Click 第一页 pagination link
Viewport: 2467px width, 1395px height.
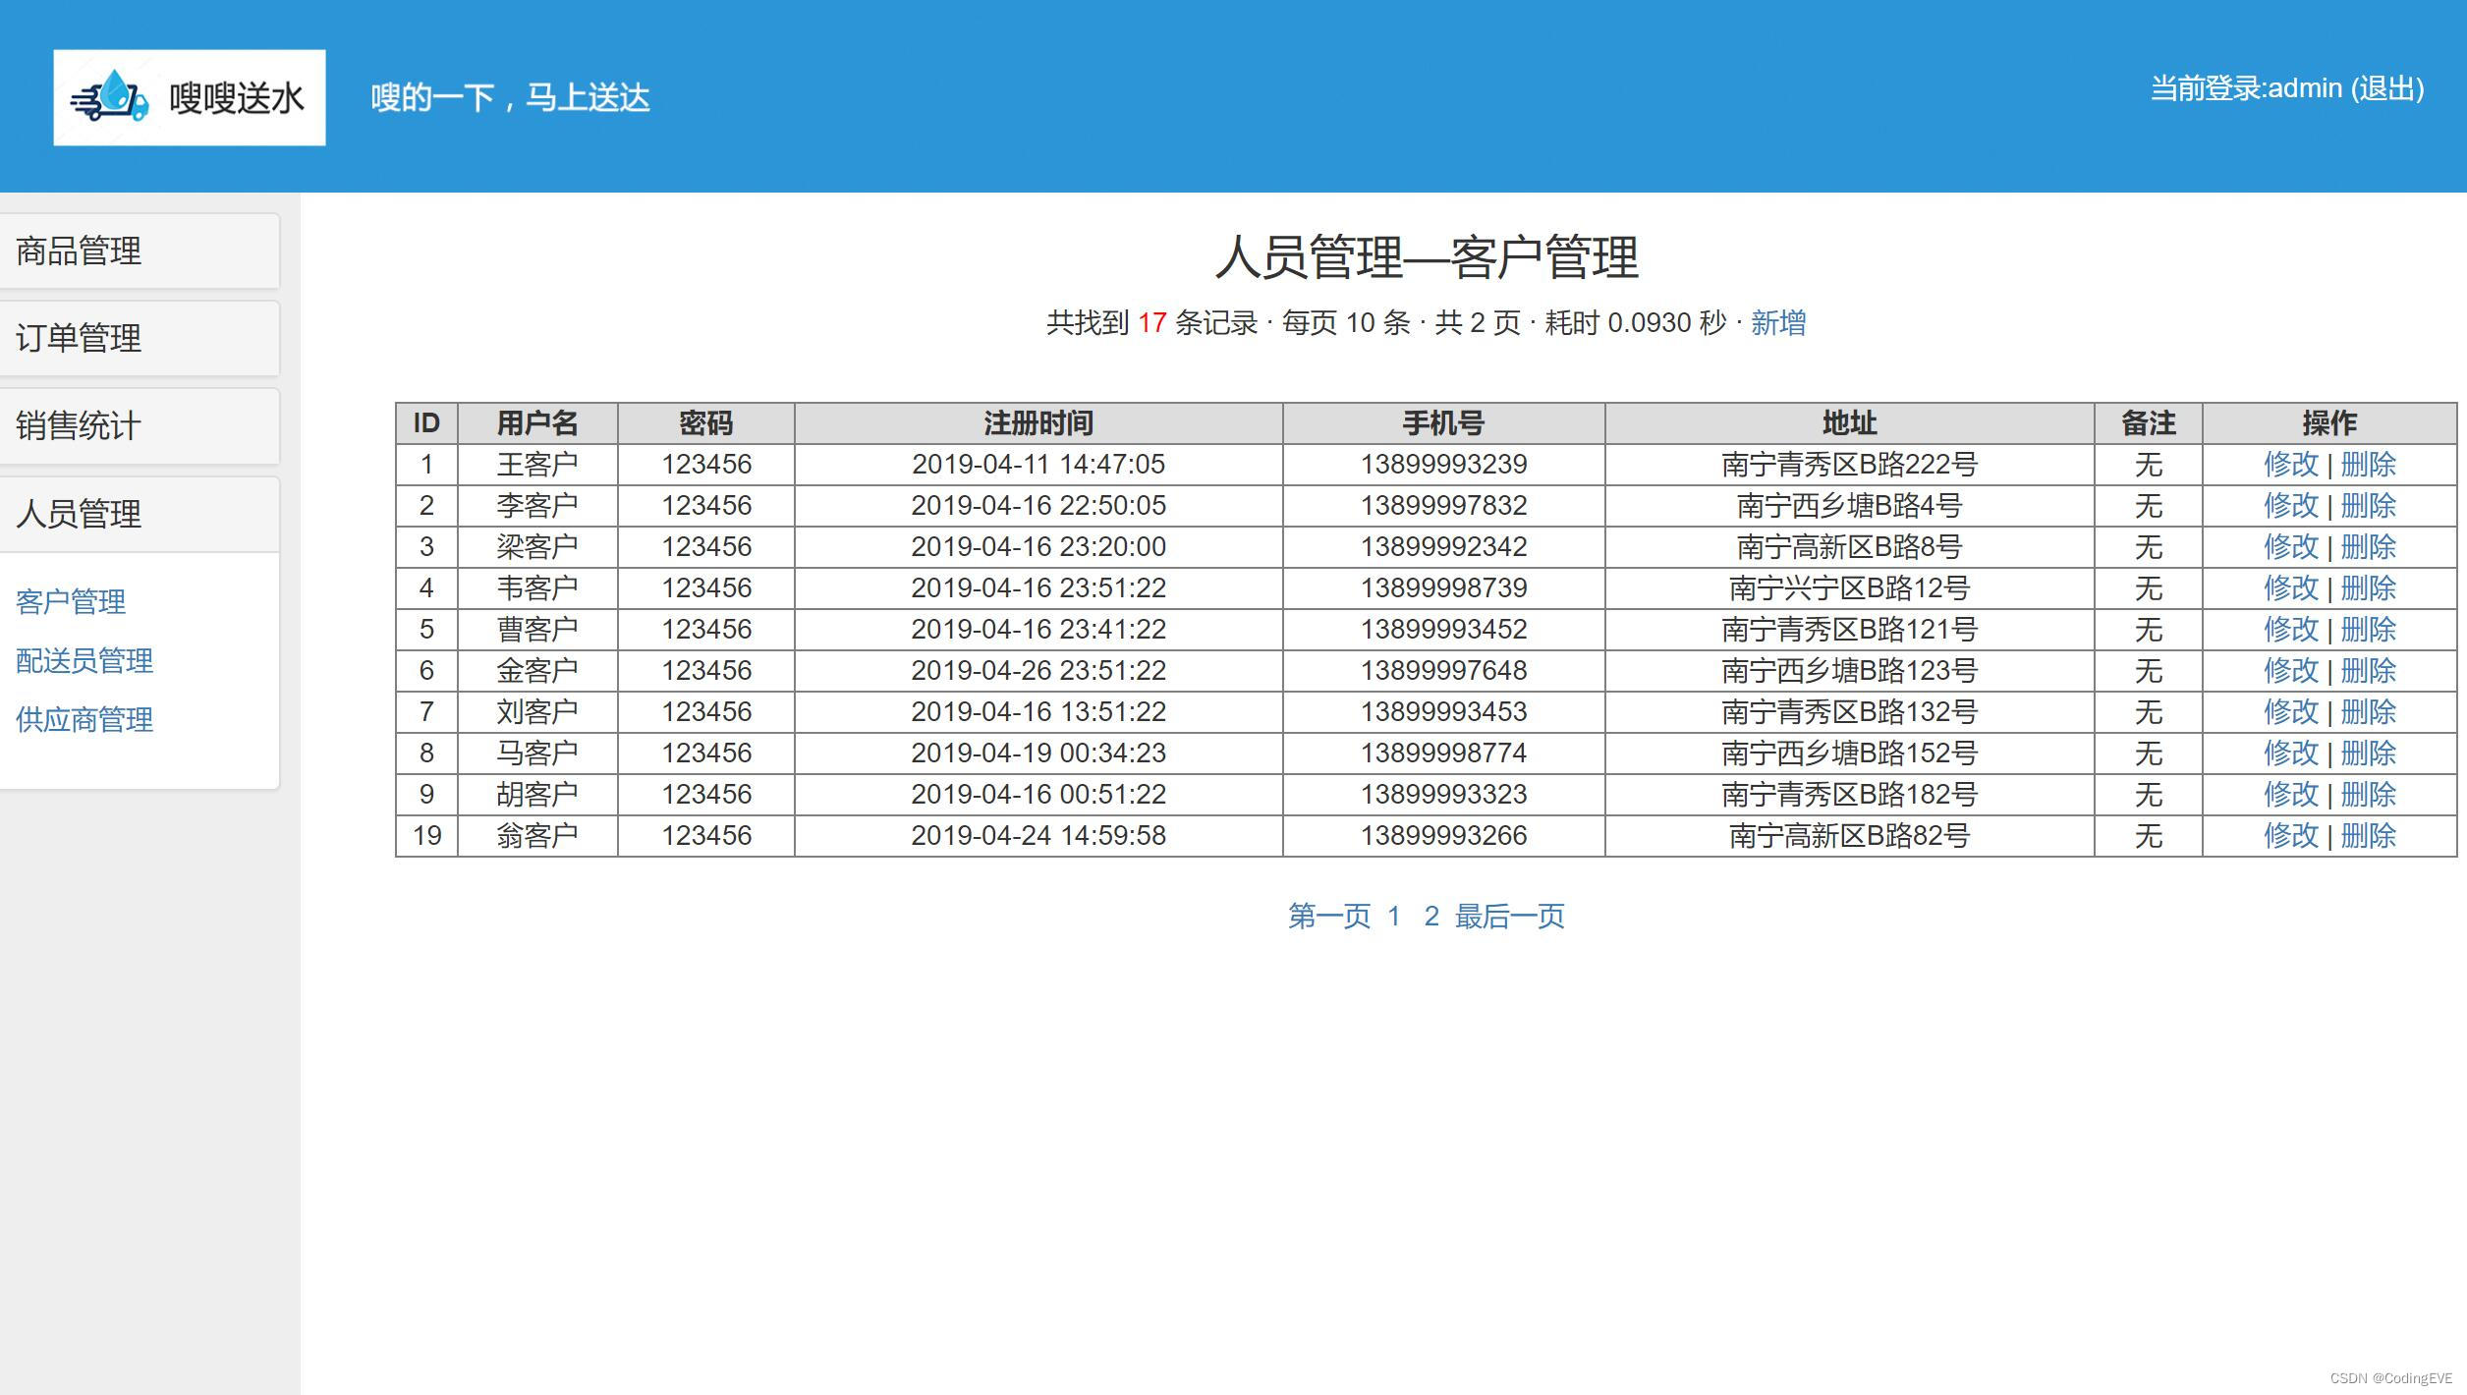(1328, 917)
